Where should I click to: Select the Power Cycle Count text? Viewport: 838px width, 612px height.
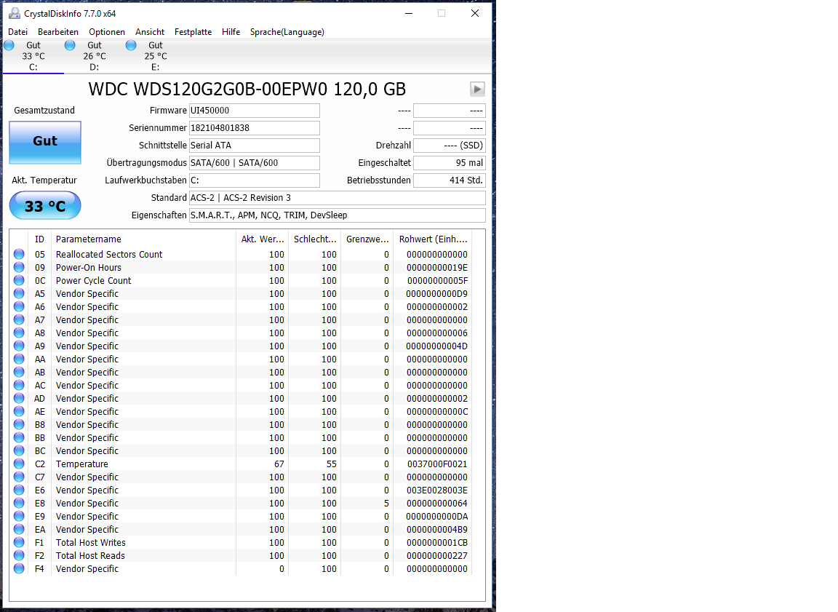pyautogui.click(x=94, y=281)
